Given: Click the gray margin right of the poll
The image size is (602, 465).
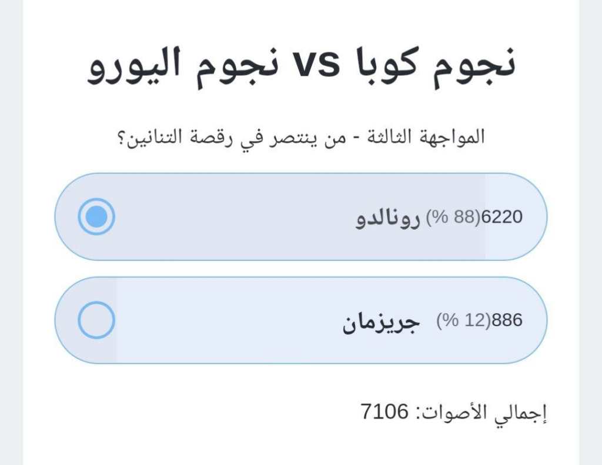Looking at the screenshot, I should pyautogui.click(x=590, y=235).
